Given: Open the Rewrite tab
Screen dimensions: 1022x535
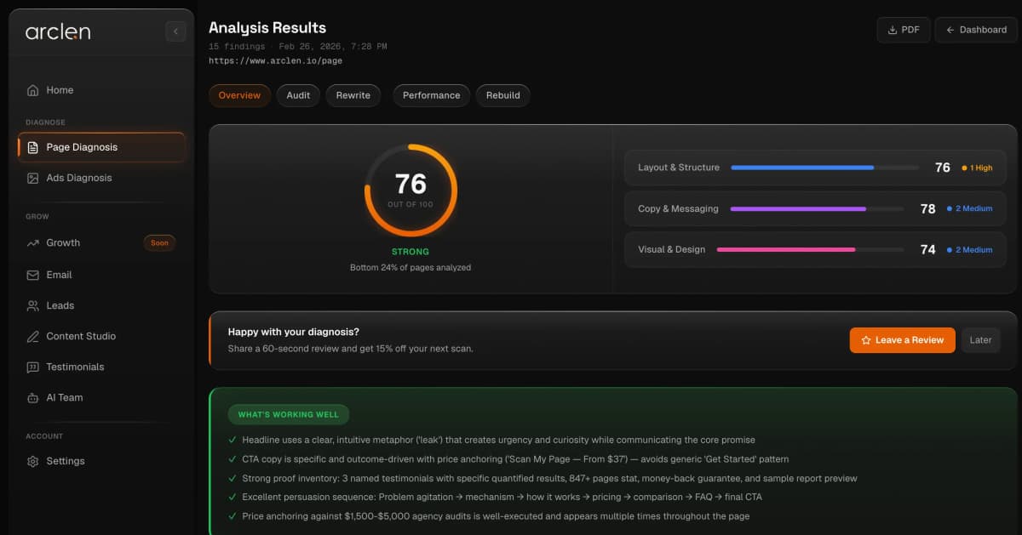Looking at the screenshot, I should [x=353, y=95].
